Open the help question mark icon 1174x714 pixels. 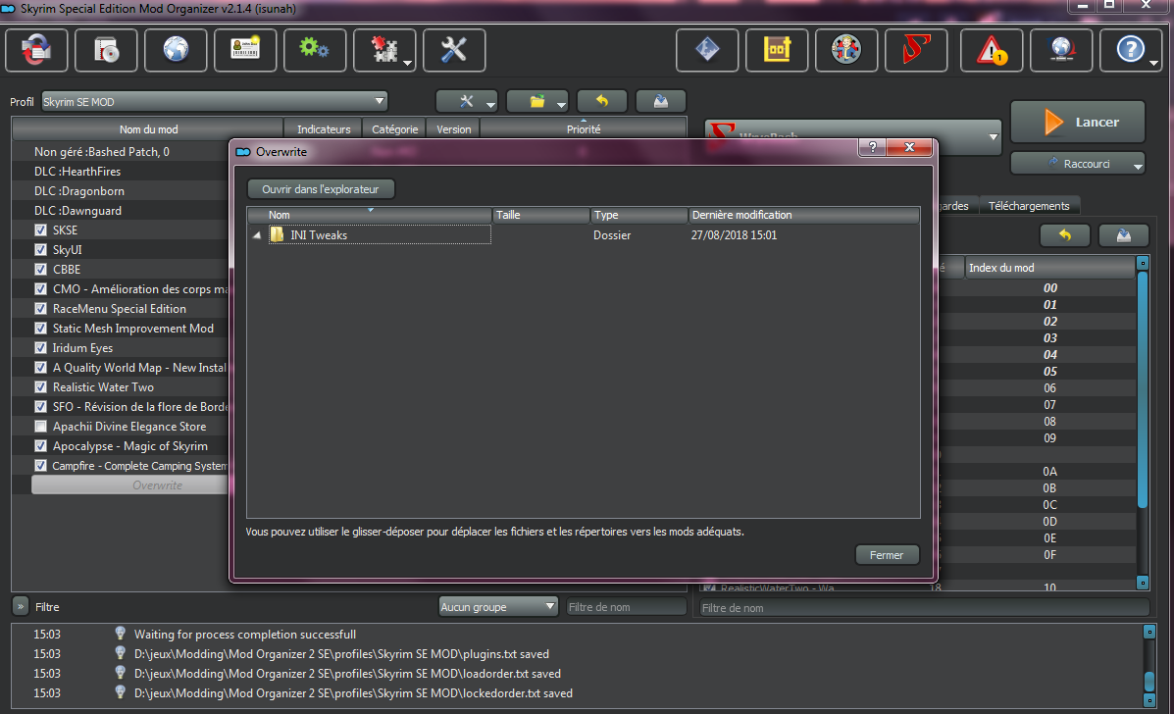coord(1131,50)
